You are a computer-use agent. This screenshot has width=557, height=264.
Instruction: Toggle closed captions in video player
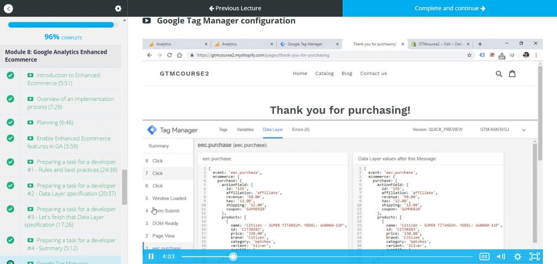(x=484, y=256)
